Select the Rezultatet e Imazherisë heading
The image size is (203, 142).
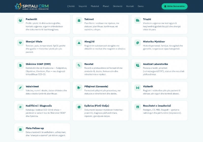[x=157, y=106]
